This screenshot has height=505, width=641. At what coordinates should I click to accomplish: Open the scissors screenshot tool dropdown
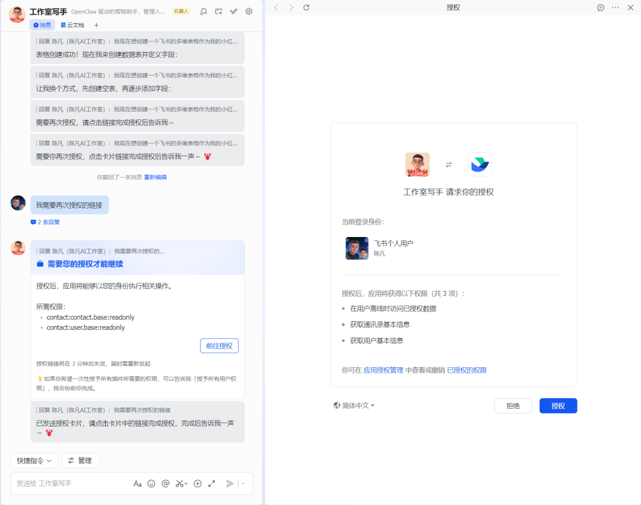(x=182, y=484)
